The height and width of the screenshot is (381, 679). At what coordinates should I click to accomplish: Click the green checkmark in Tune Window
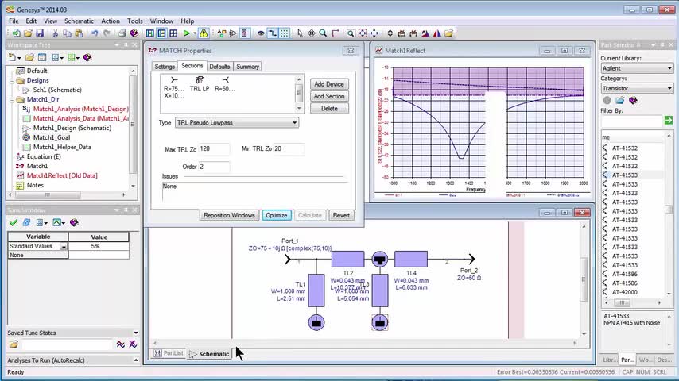coord(14,223)
